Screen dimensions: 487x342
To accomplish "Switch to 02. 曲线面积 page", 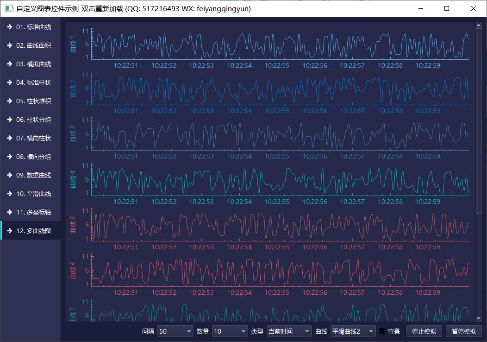I will [33, 45].
